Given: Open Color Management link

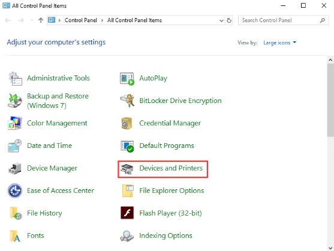Looking at the screenshot, I should point(57,123).
